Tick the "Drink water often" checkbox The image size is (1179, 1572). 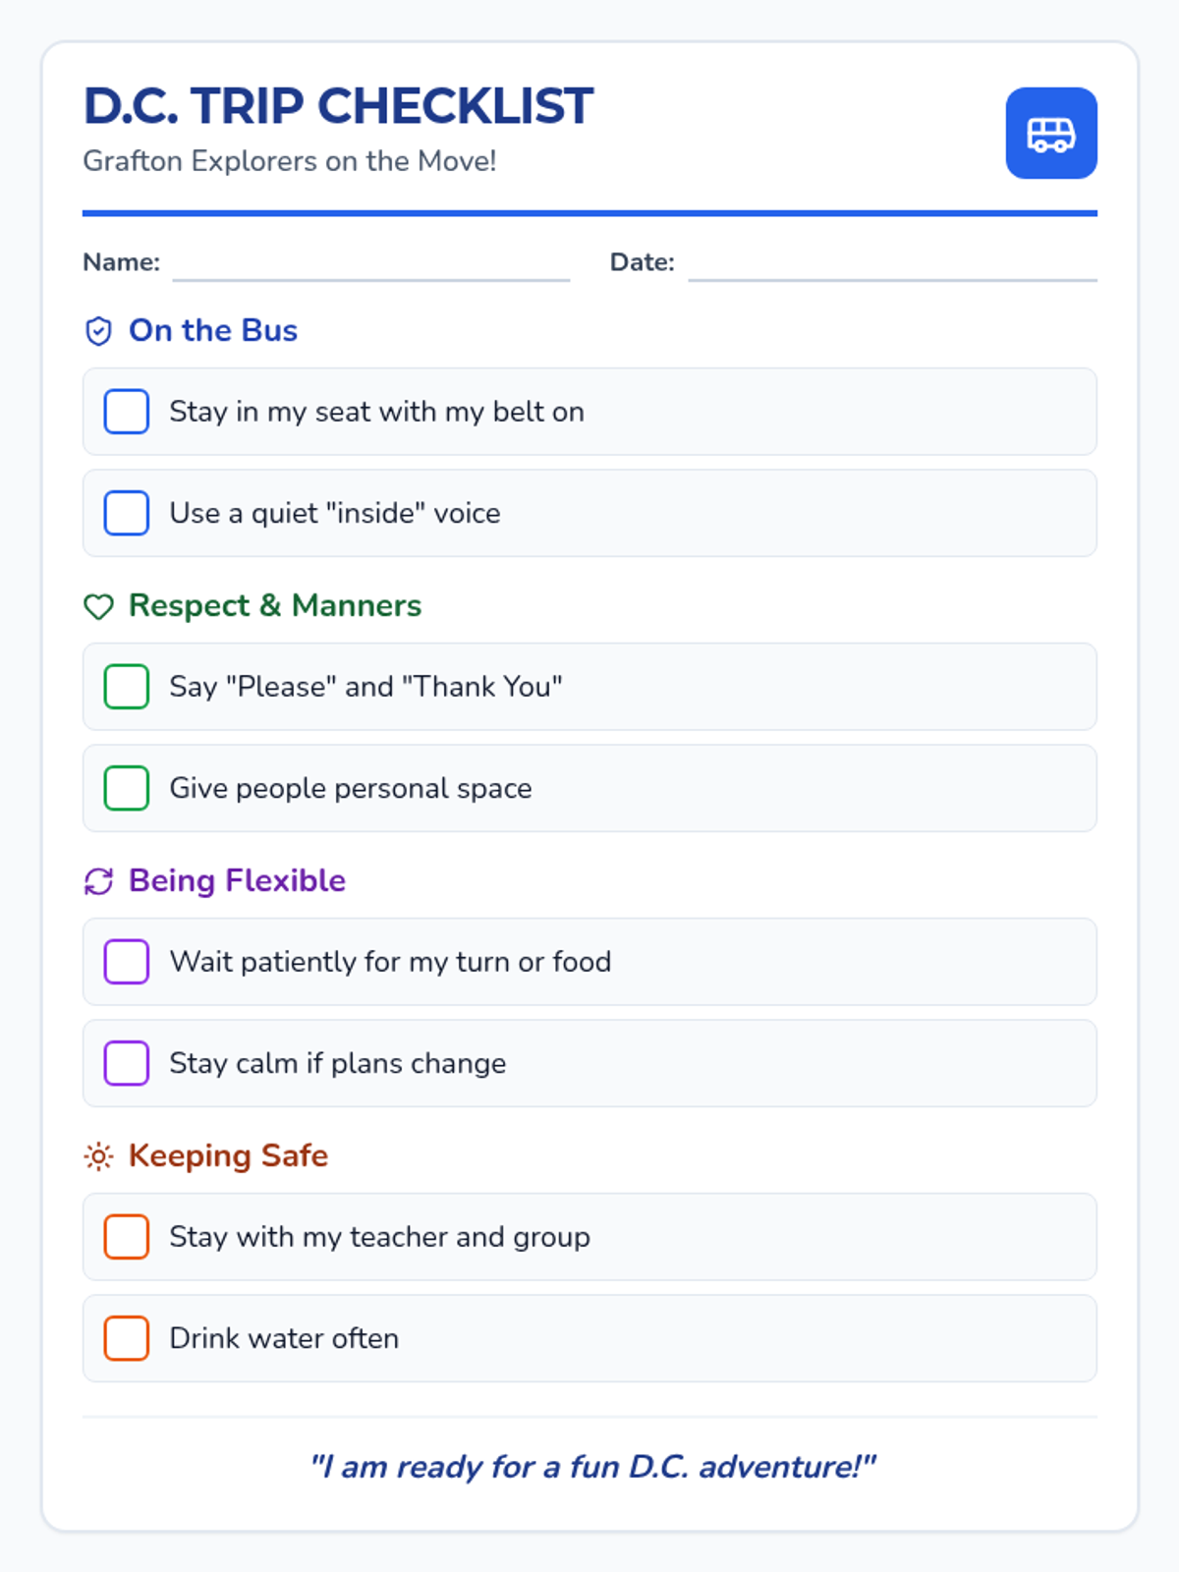click(x=127, y=1338)
